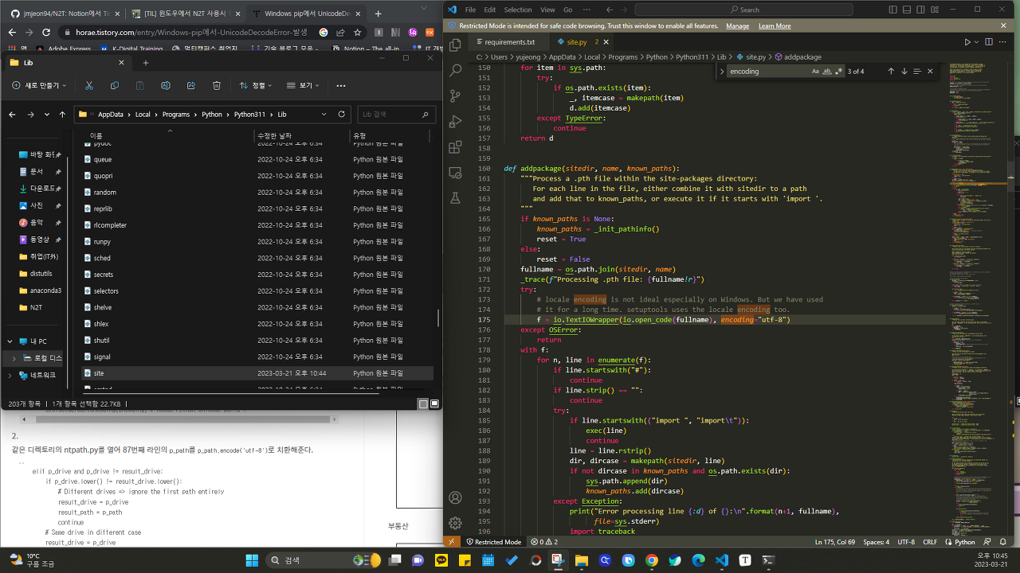Screen dimensions: 1020x573
Task: Open More Actions ellipsis in editor toolbar
Action: point(1004,42)
